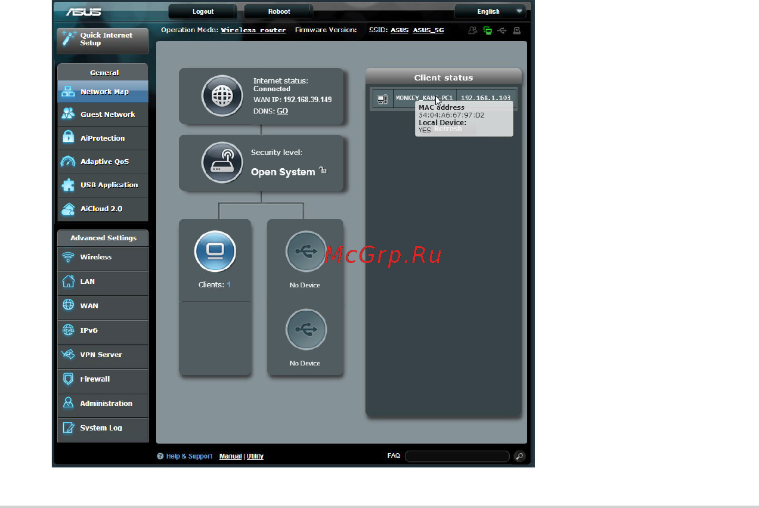Click the System Log notepad icon
The image size is (759, 508).
[x=69, y=428]
